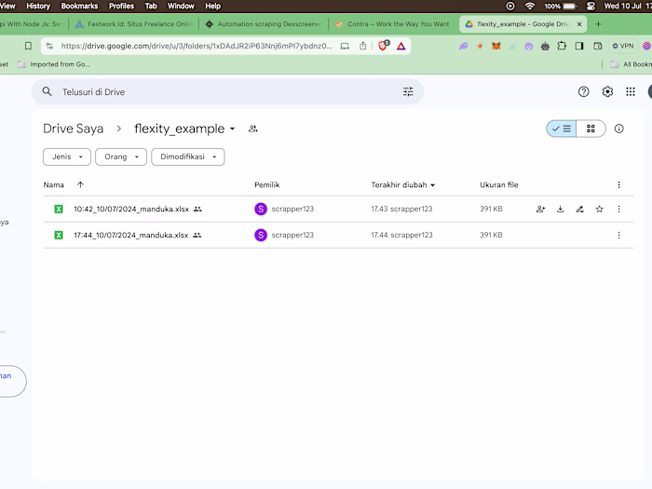Open the Profiles menu
This screenshot has width=652, height=489.
[x=121, y=6]
